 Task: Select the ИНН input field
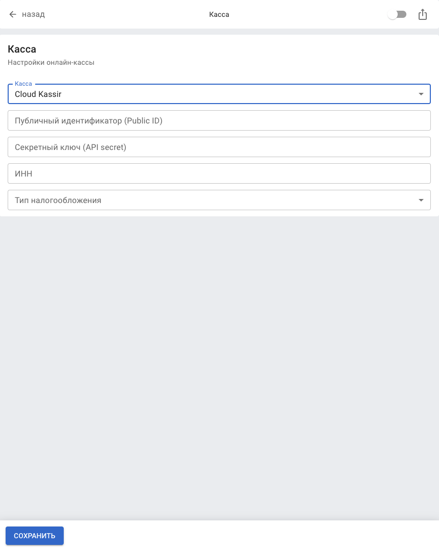[219, 173]
